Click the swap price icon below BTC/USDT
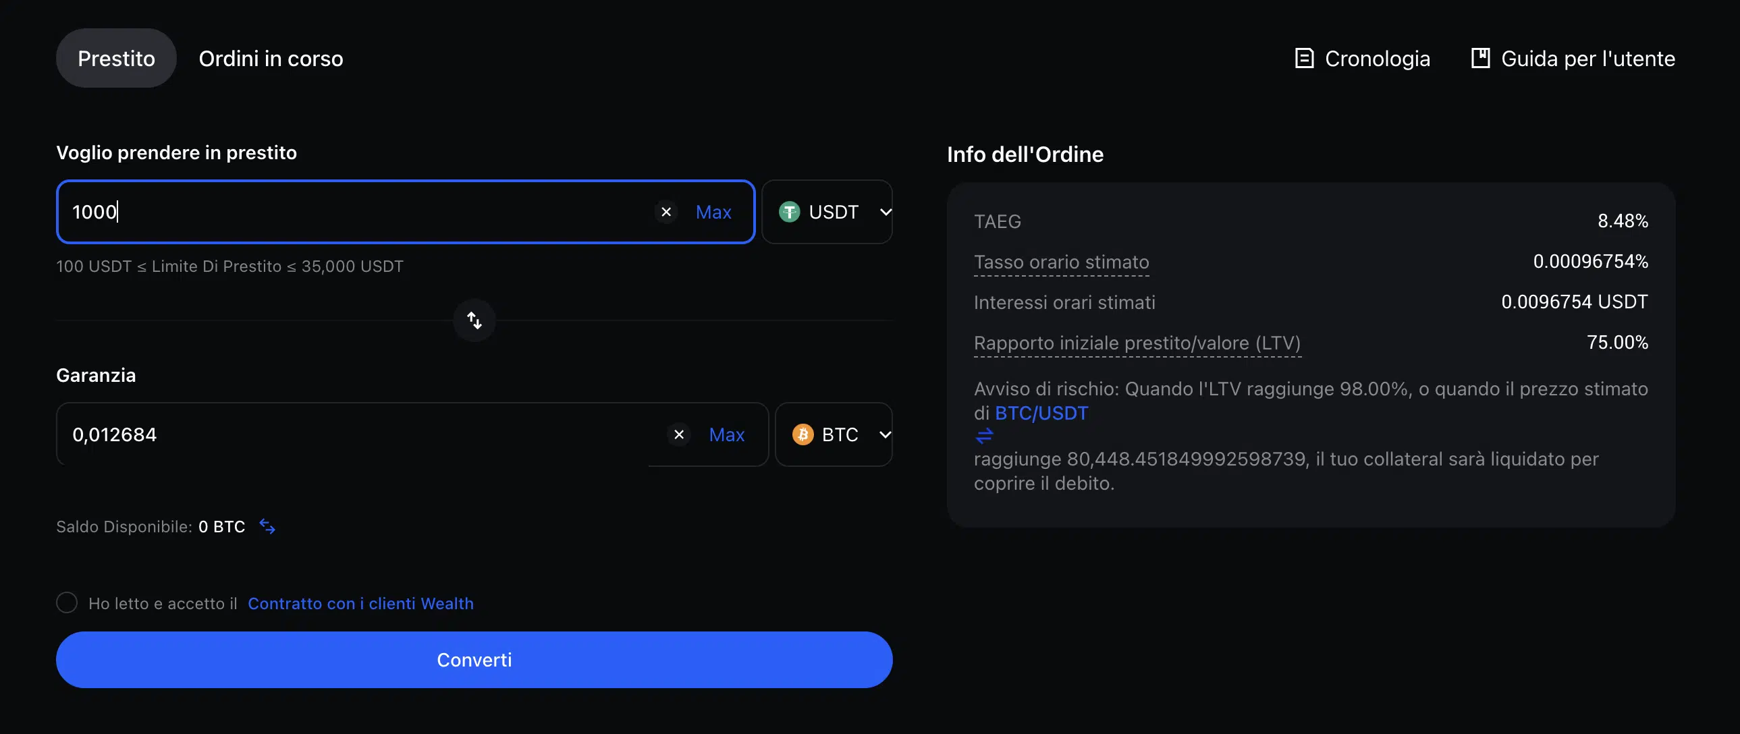 click(x=984, y=436)
